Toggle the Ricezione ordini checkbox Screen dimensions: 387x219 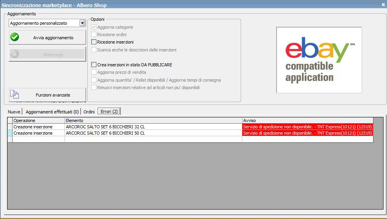point(94,35)
